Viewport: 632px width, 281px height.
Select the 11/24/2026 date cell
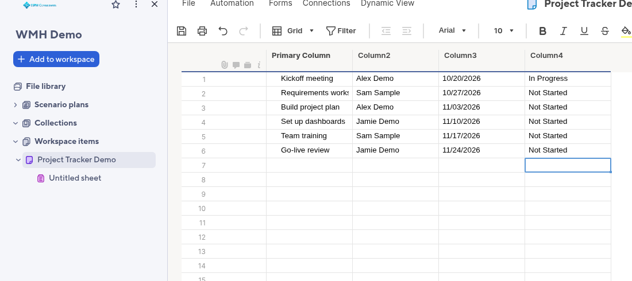point(481,151)
